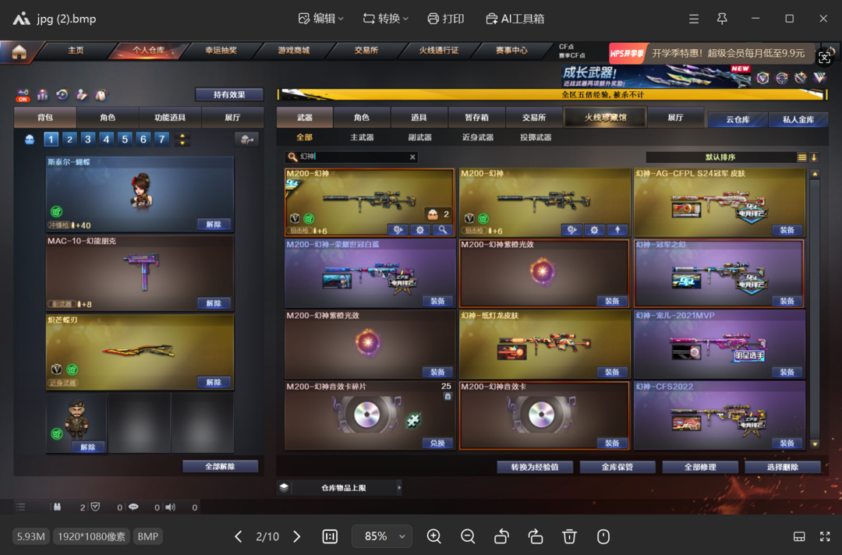842x555 pixels.
Task: Zoom in using the magnifier plus icon
Action: tap(434, 536)
